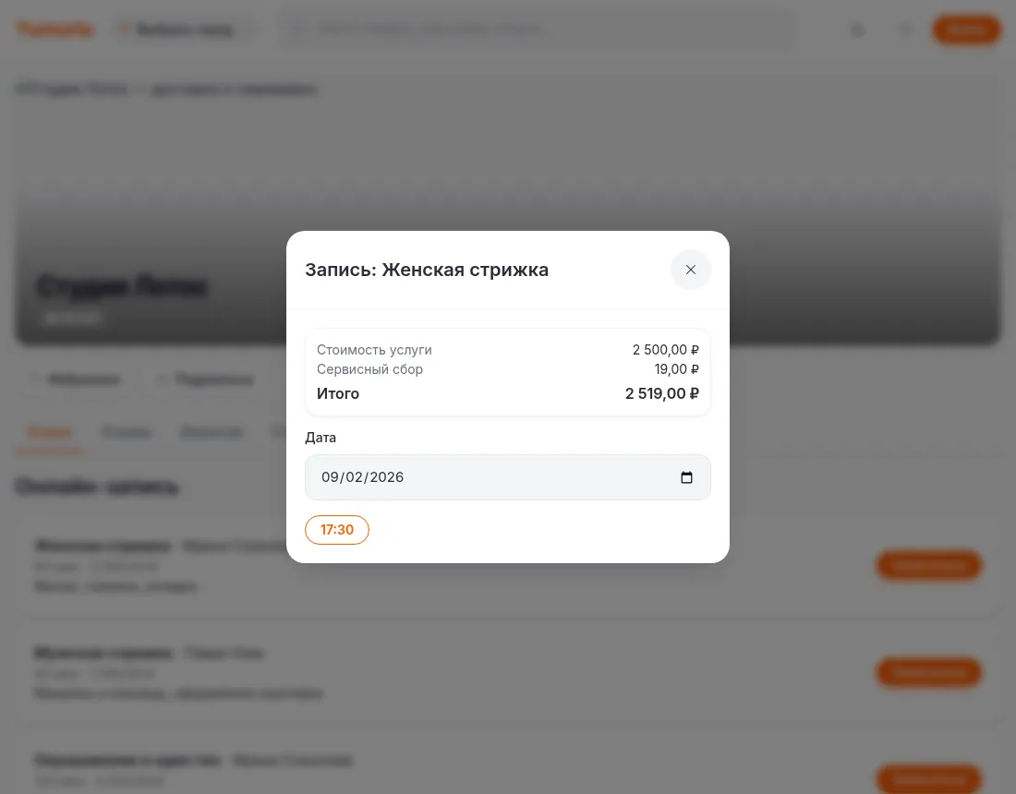
Task: Click the orange book button for Мужская стрижка row
Action: (x=928, y=672)
